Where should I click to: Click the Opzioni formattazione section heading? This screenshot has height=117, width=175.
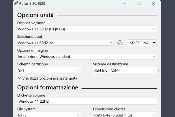click(48, 87)
